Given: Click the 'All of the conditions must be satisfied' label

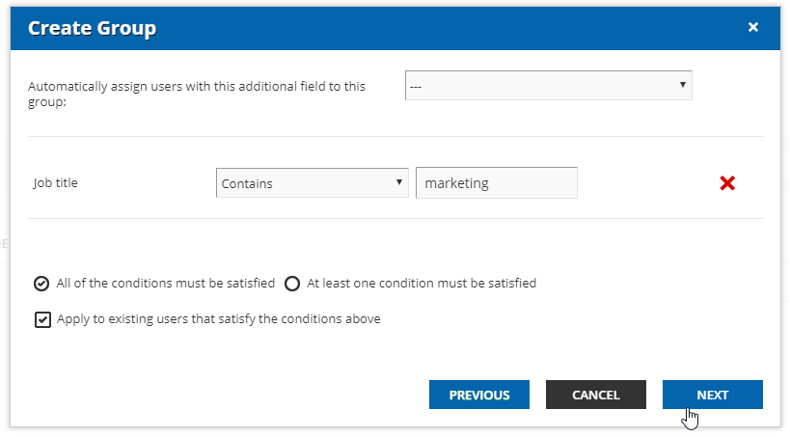Looking at the screenshot, I should coord(165,284).
